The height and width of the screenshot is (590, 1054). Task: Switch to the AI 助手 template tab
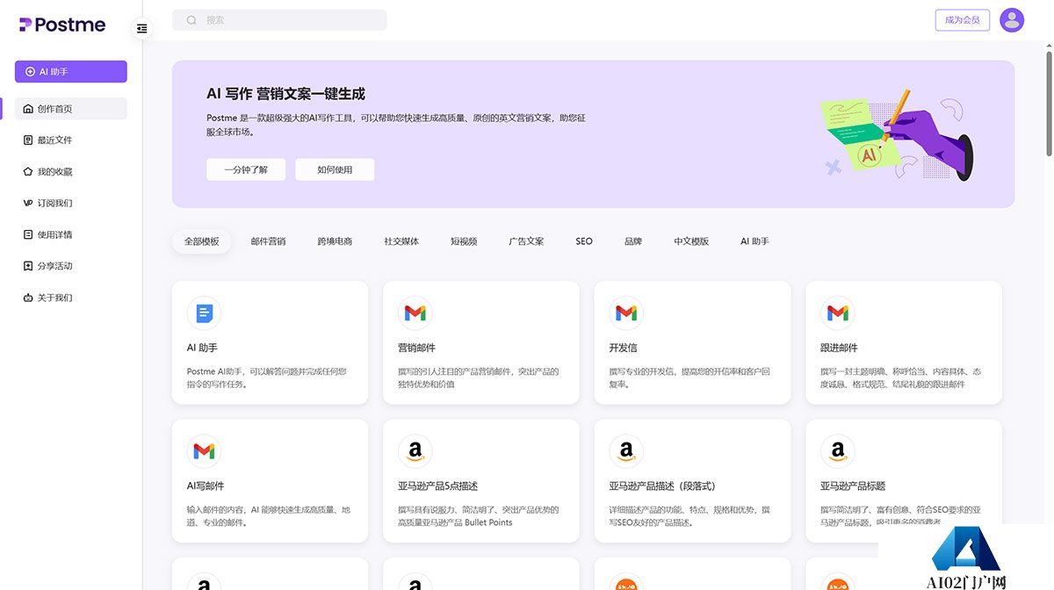pos(754,241)
